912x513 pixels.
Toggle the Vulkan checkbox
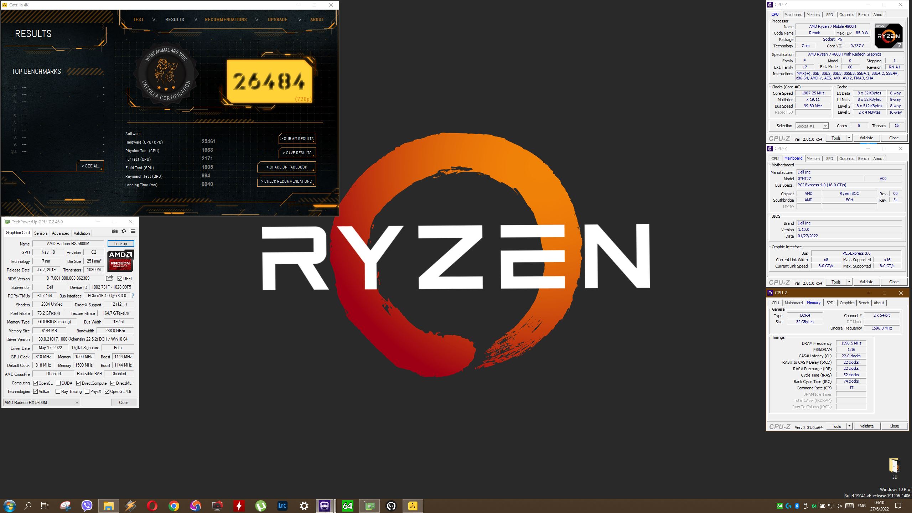(x=35, y=392)
